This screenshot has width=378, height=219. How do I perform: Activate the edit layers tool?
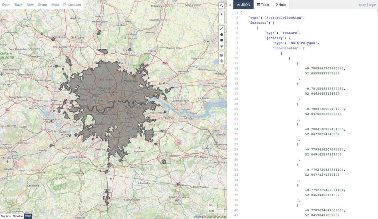tap(221, 55)
